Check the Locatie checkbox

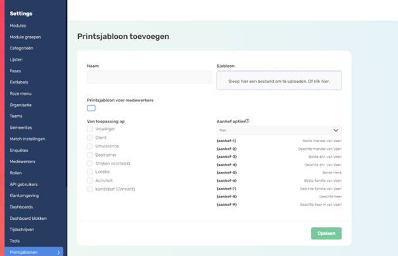pyautogui.click(x=90, y=172)
